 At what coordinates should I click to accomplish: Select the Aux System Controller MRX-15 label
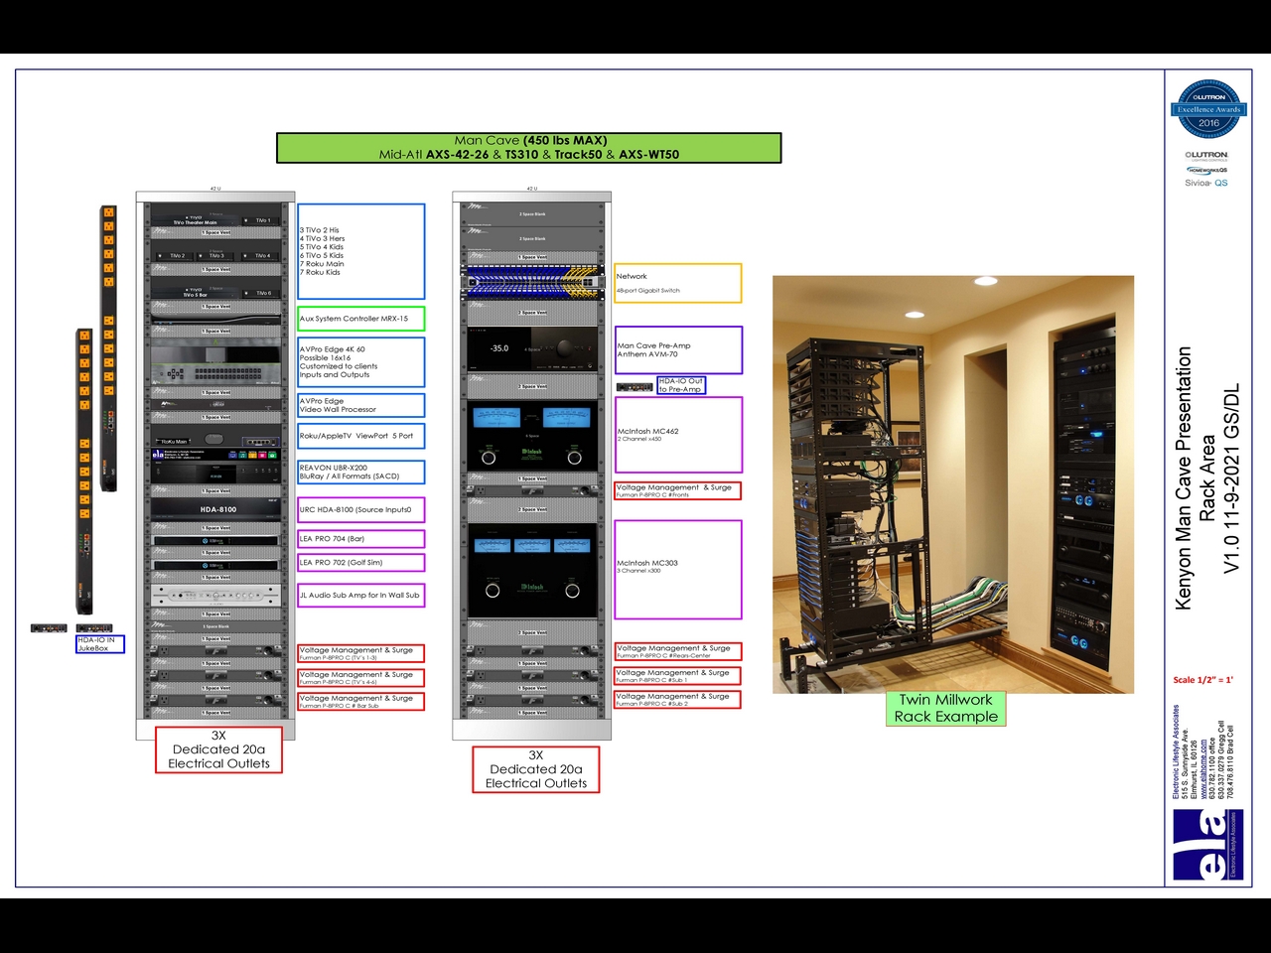361,319
